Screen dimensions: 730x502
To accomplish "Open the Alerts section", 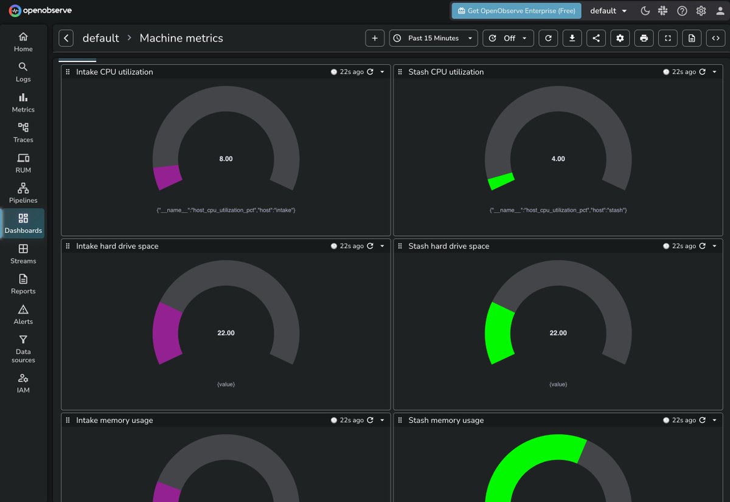I will 23,315.
